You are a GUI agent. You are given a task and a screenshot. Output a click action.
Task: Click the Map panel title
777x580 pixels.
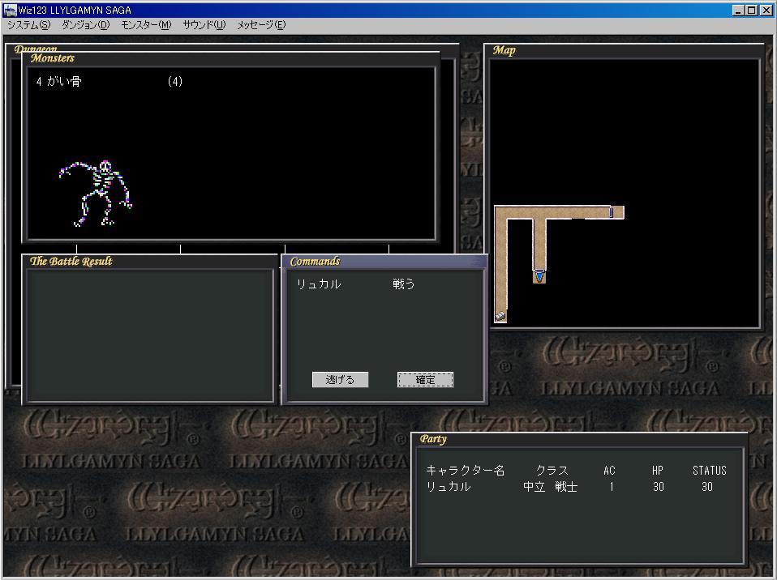click(x=504, y=50)
